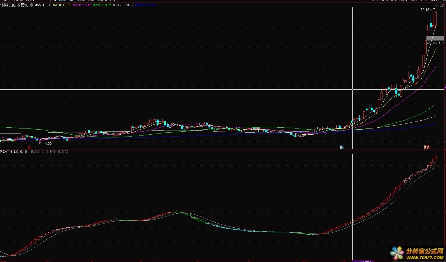Select the MA120: 18.12 indicator label
This screenshot has width=446, height=262.
coord(123,5)
